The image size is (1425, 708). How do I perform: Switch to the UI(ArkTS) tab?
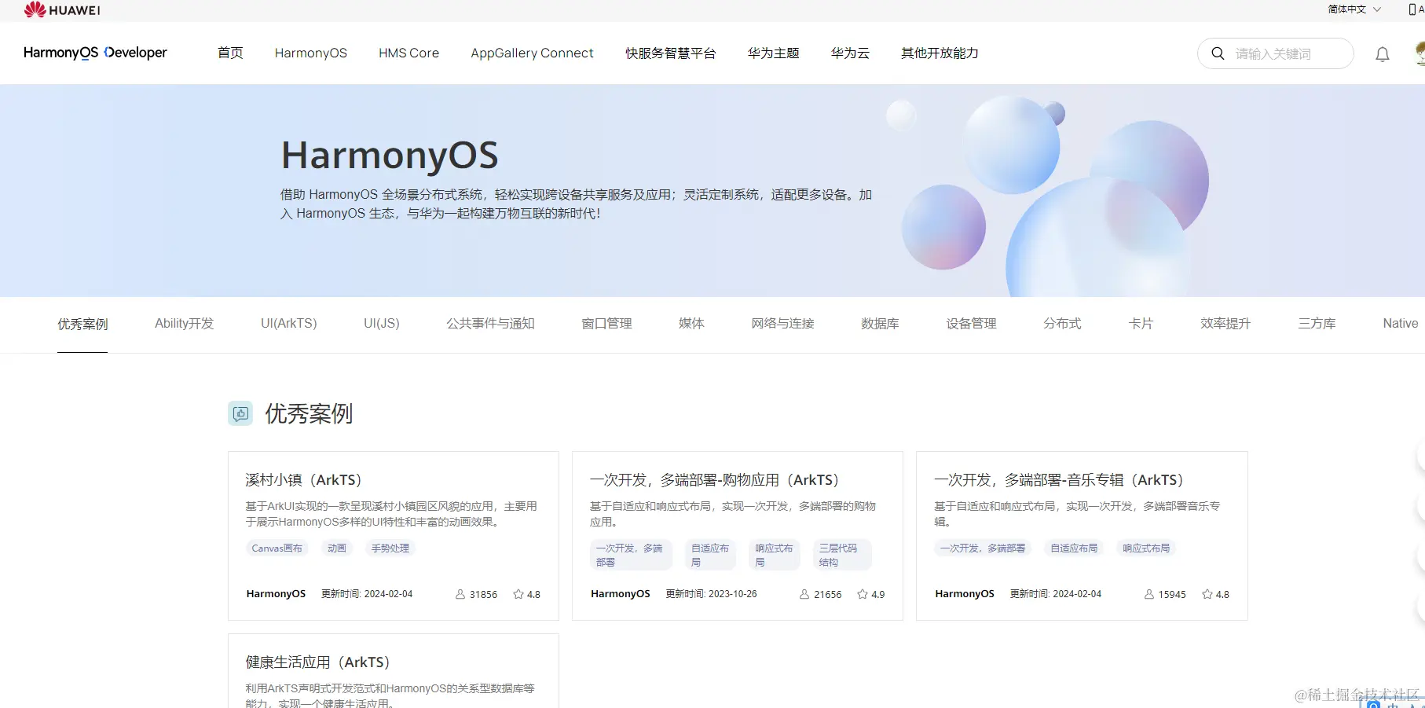click(x=289, y=323)
